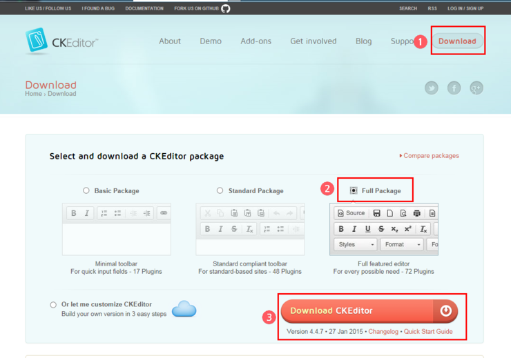Open the Blog menu item
511x358 pixels.
coord(364,41)
